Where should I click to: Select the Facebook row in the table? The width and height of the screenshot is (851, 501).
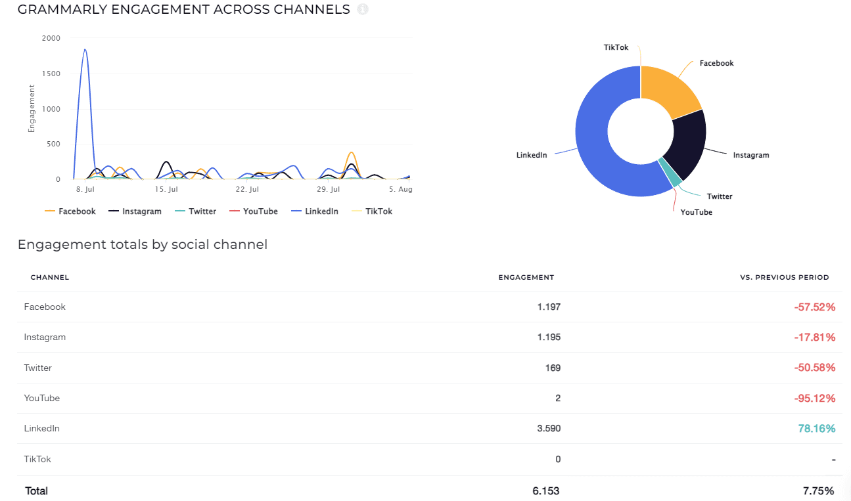point(45,307)
